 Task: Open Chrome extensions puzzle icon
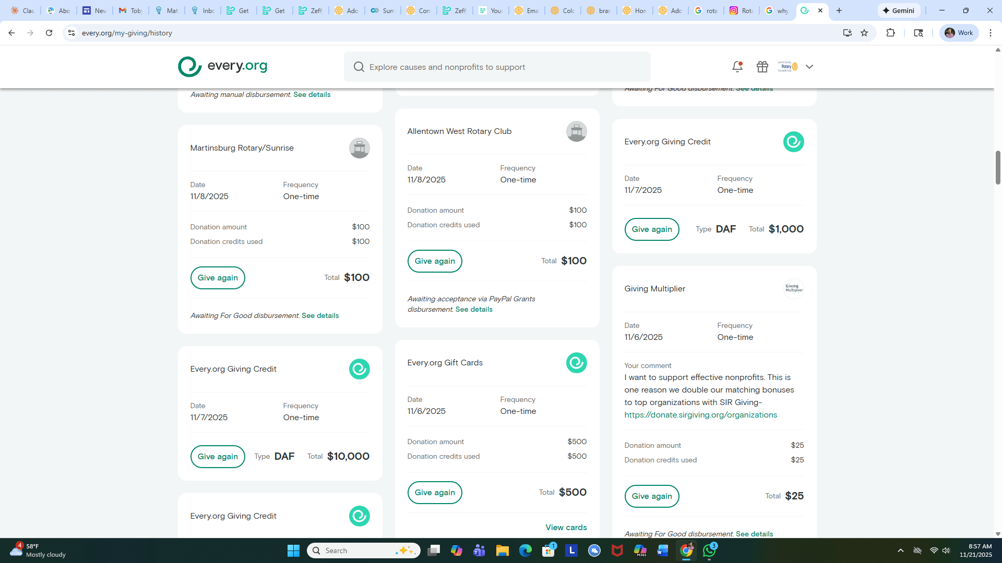[890, 33]
